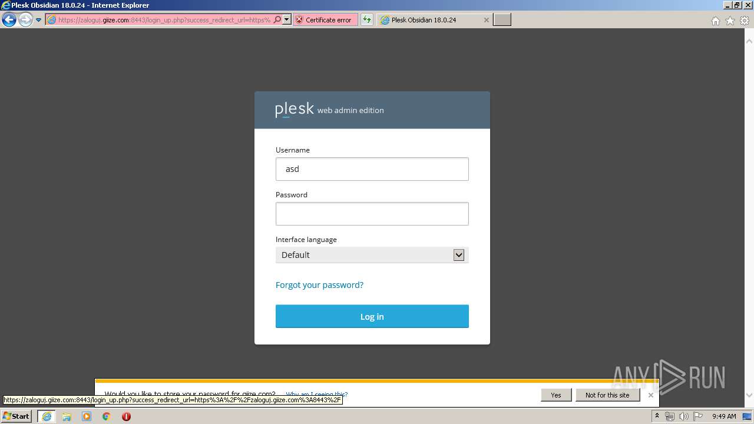Viewport: 754px width, 424px height.
Task: Click the Action Center flag icon
Action: pos(697,416)
